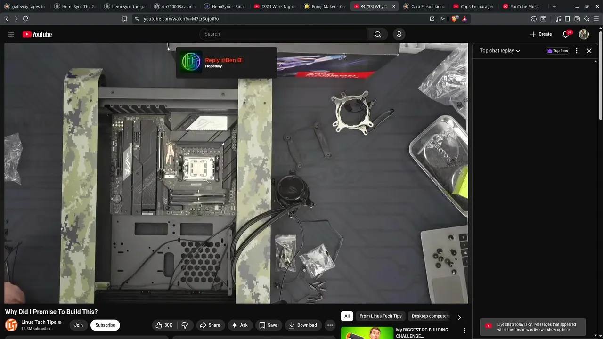
Task: Switch to the 'Cara Ellison kidna' tab
Action: [424, 7]
